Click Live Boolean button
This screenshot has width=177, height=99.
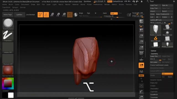tap(30, 15)
